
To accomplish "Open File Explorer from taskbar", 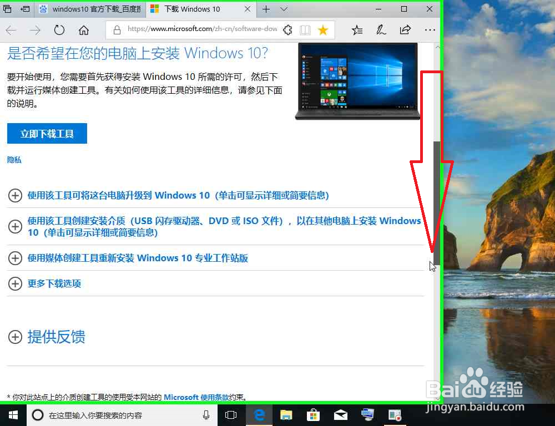I will 286,415.
